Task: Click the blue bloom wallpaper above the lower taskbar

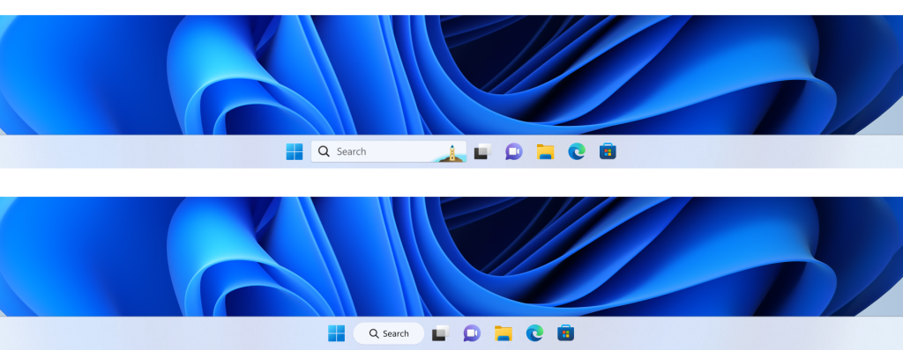Action: (x=451, y=256)
